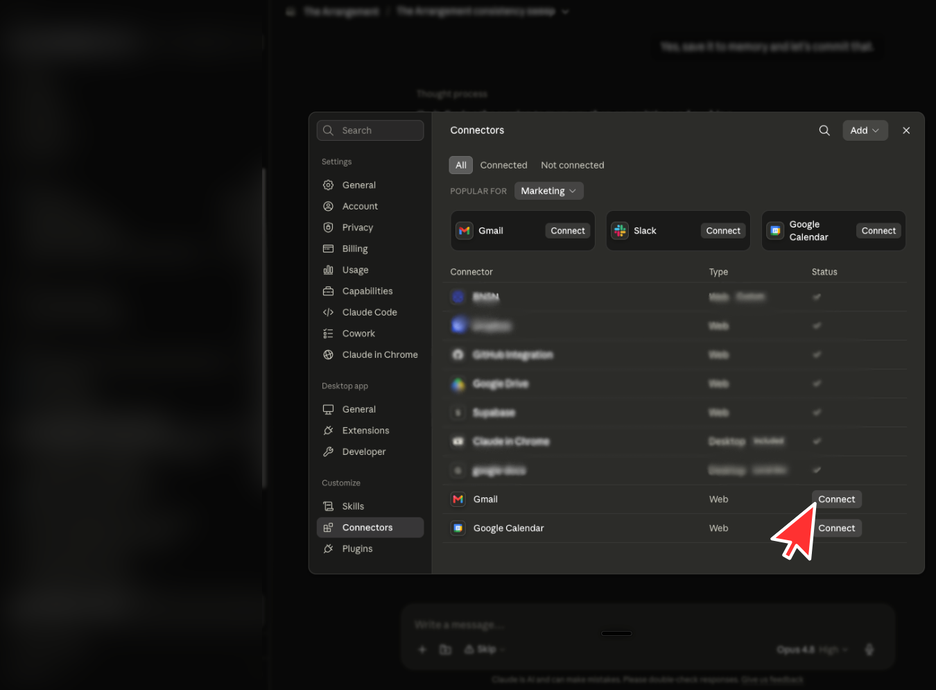Click the Skills icon in Customize
The height and width of the screenshot is (690, 936).
click(x=329, y=506)
